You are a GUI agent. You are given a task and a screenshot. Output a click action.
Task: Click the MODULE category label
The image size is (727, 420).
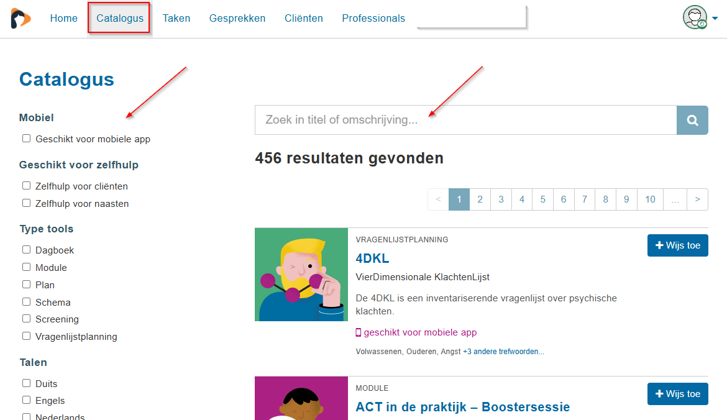pyautogui.click(x=372, y=388)
